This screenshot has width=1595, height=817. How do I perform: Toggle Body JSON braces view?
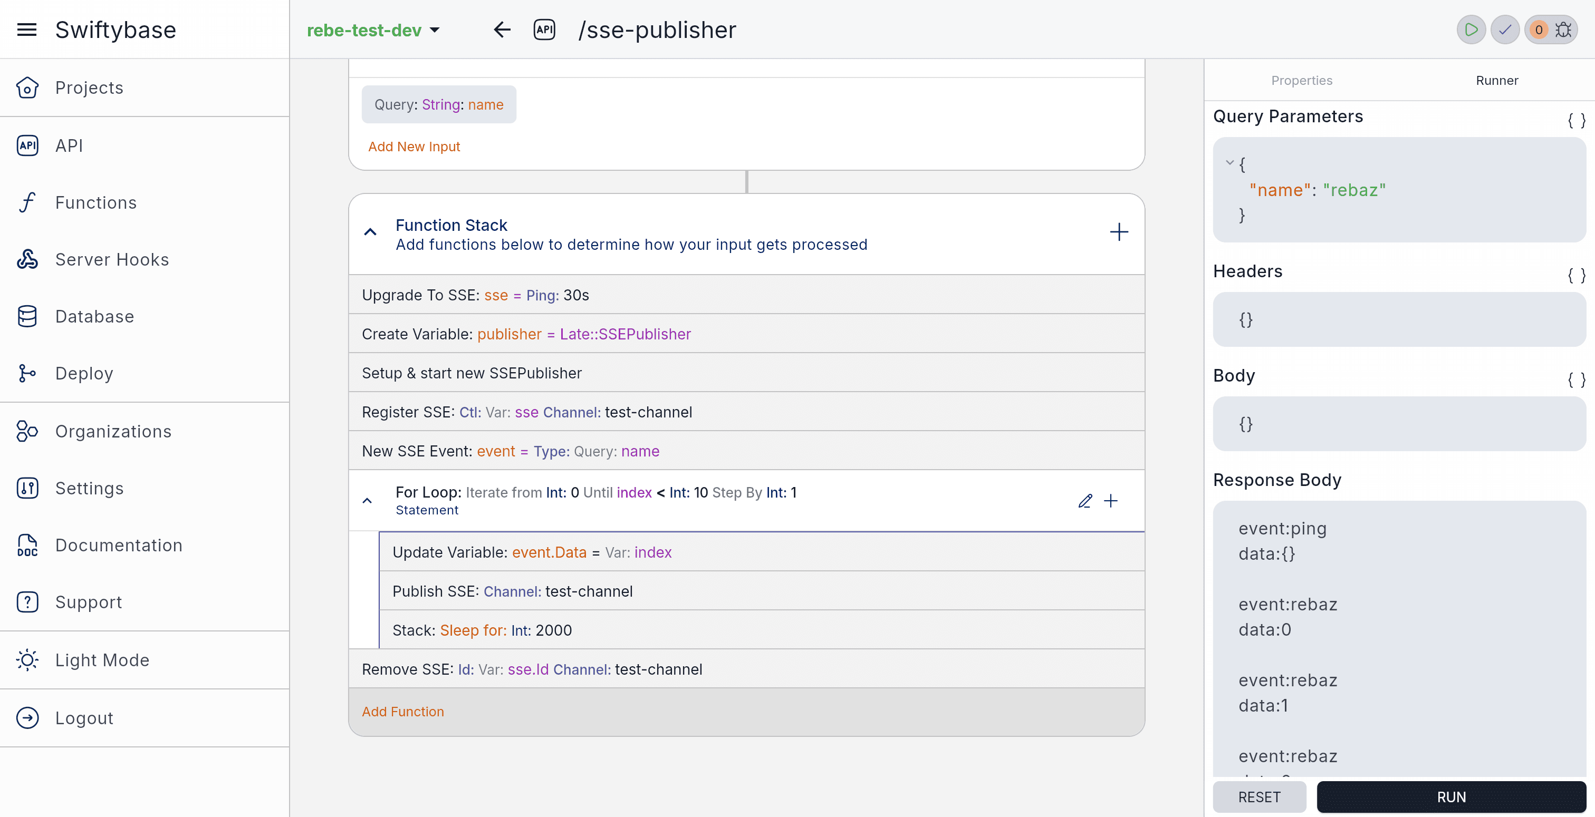[x=1576, y=380]
